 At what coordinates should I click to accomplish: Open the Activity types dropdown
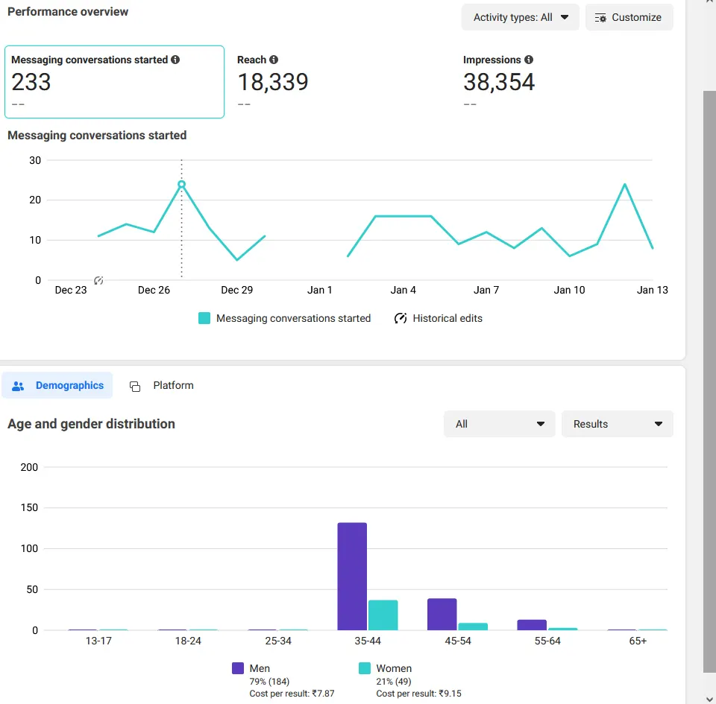pos(520,17)
